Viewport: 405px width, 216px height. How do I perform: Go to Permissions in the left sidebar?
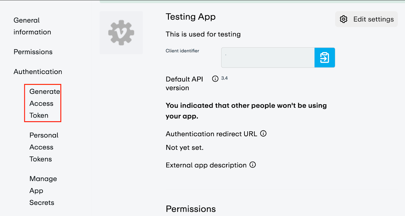pos(33,52)
